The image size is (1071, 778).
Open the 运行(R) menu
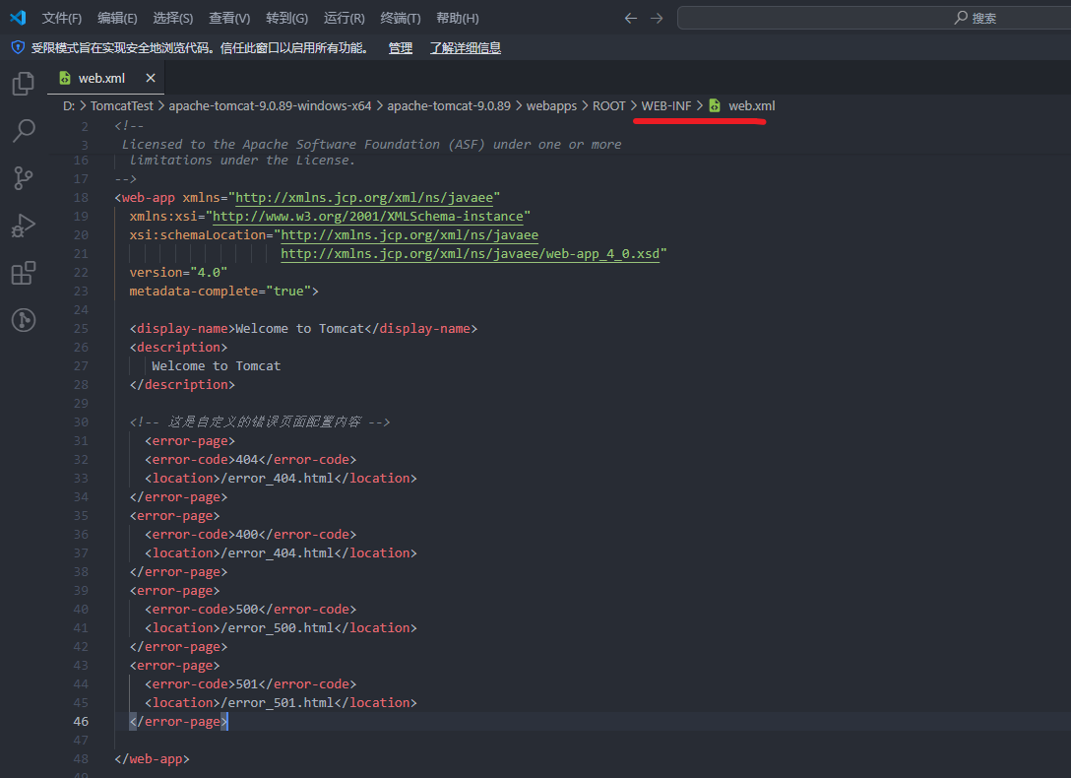coord(345,19)
